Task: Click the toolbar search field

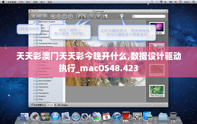Action: click(x=149, y=16)
